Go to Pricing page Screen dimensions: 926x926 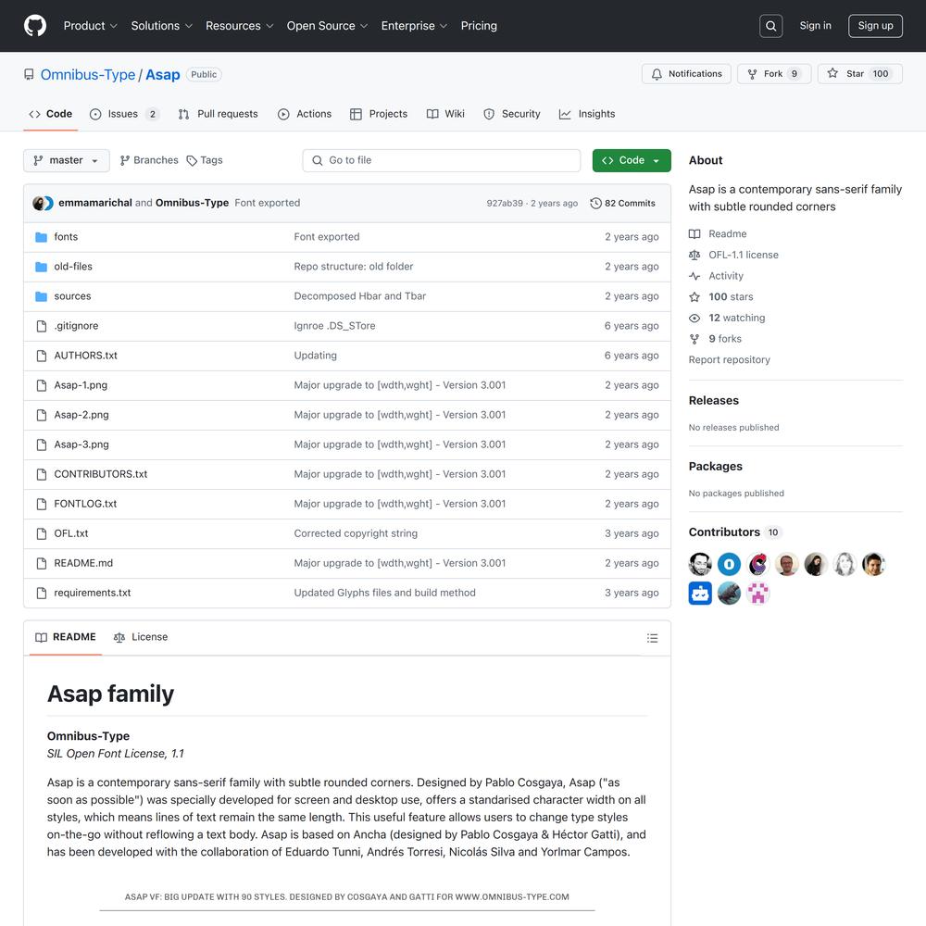point(479,26)
